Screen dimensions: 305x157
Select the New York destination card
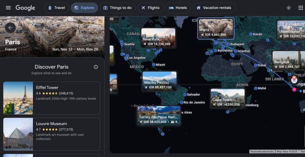158,38
